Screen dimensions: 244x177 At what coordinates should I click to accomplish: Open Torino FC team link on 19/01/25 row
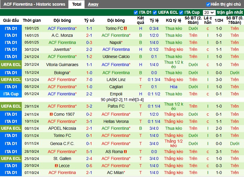pyautogui.click(x=114, y=28)
